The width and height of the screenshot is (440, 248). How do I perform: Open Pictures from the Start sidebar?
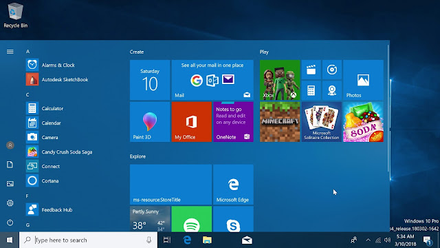pyautogui.click(x=10, y=184)
